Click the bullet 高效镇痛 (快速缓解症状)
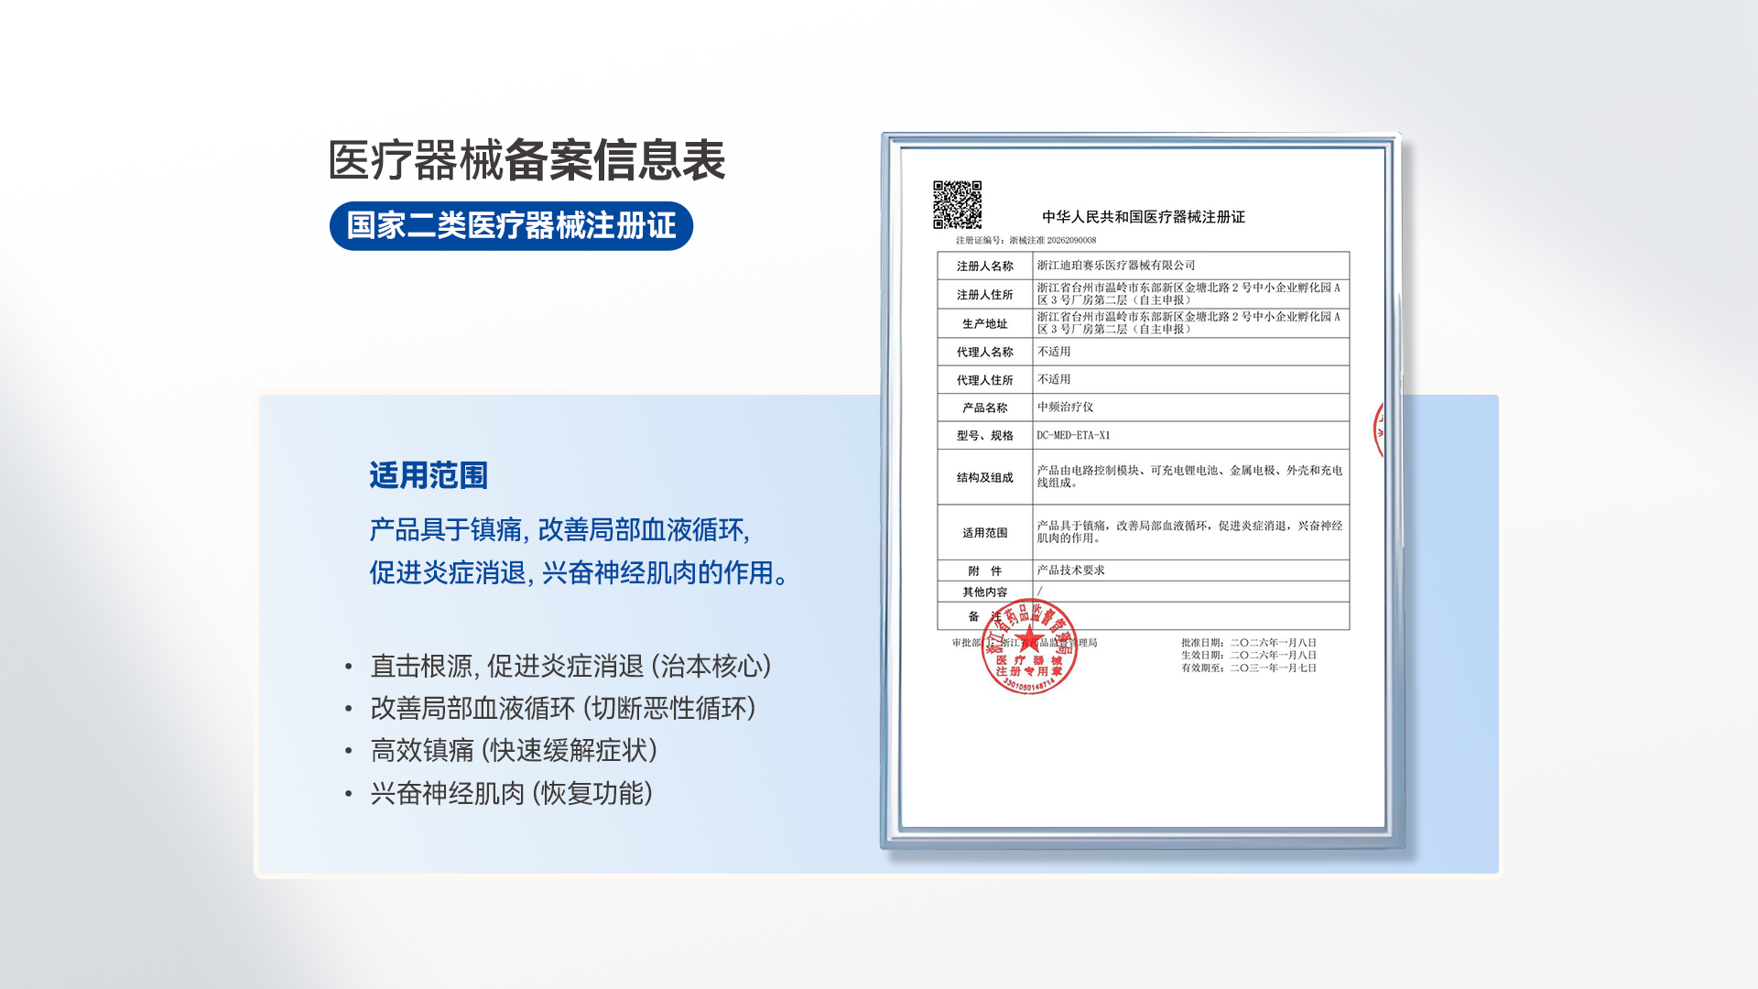Viewport: 1758px width, 989px height. click(x=513, y=751)
